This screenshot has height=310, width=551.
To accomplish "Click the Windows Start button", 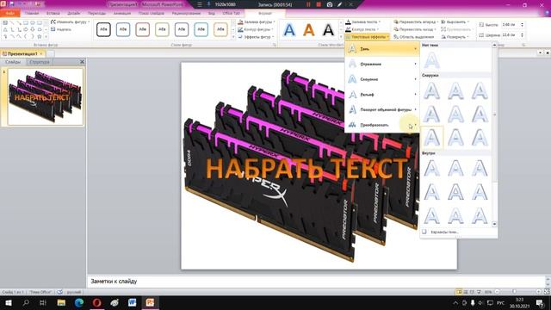I will 9,302.
